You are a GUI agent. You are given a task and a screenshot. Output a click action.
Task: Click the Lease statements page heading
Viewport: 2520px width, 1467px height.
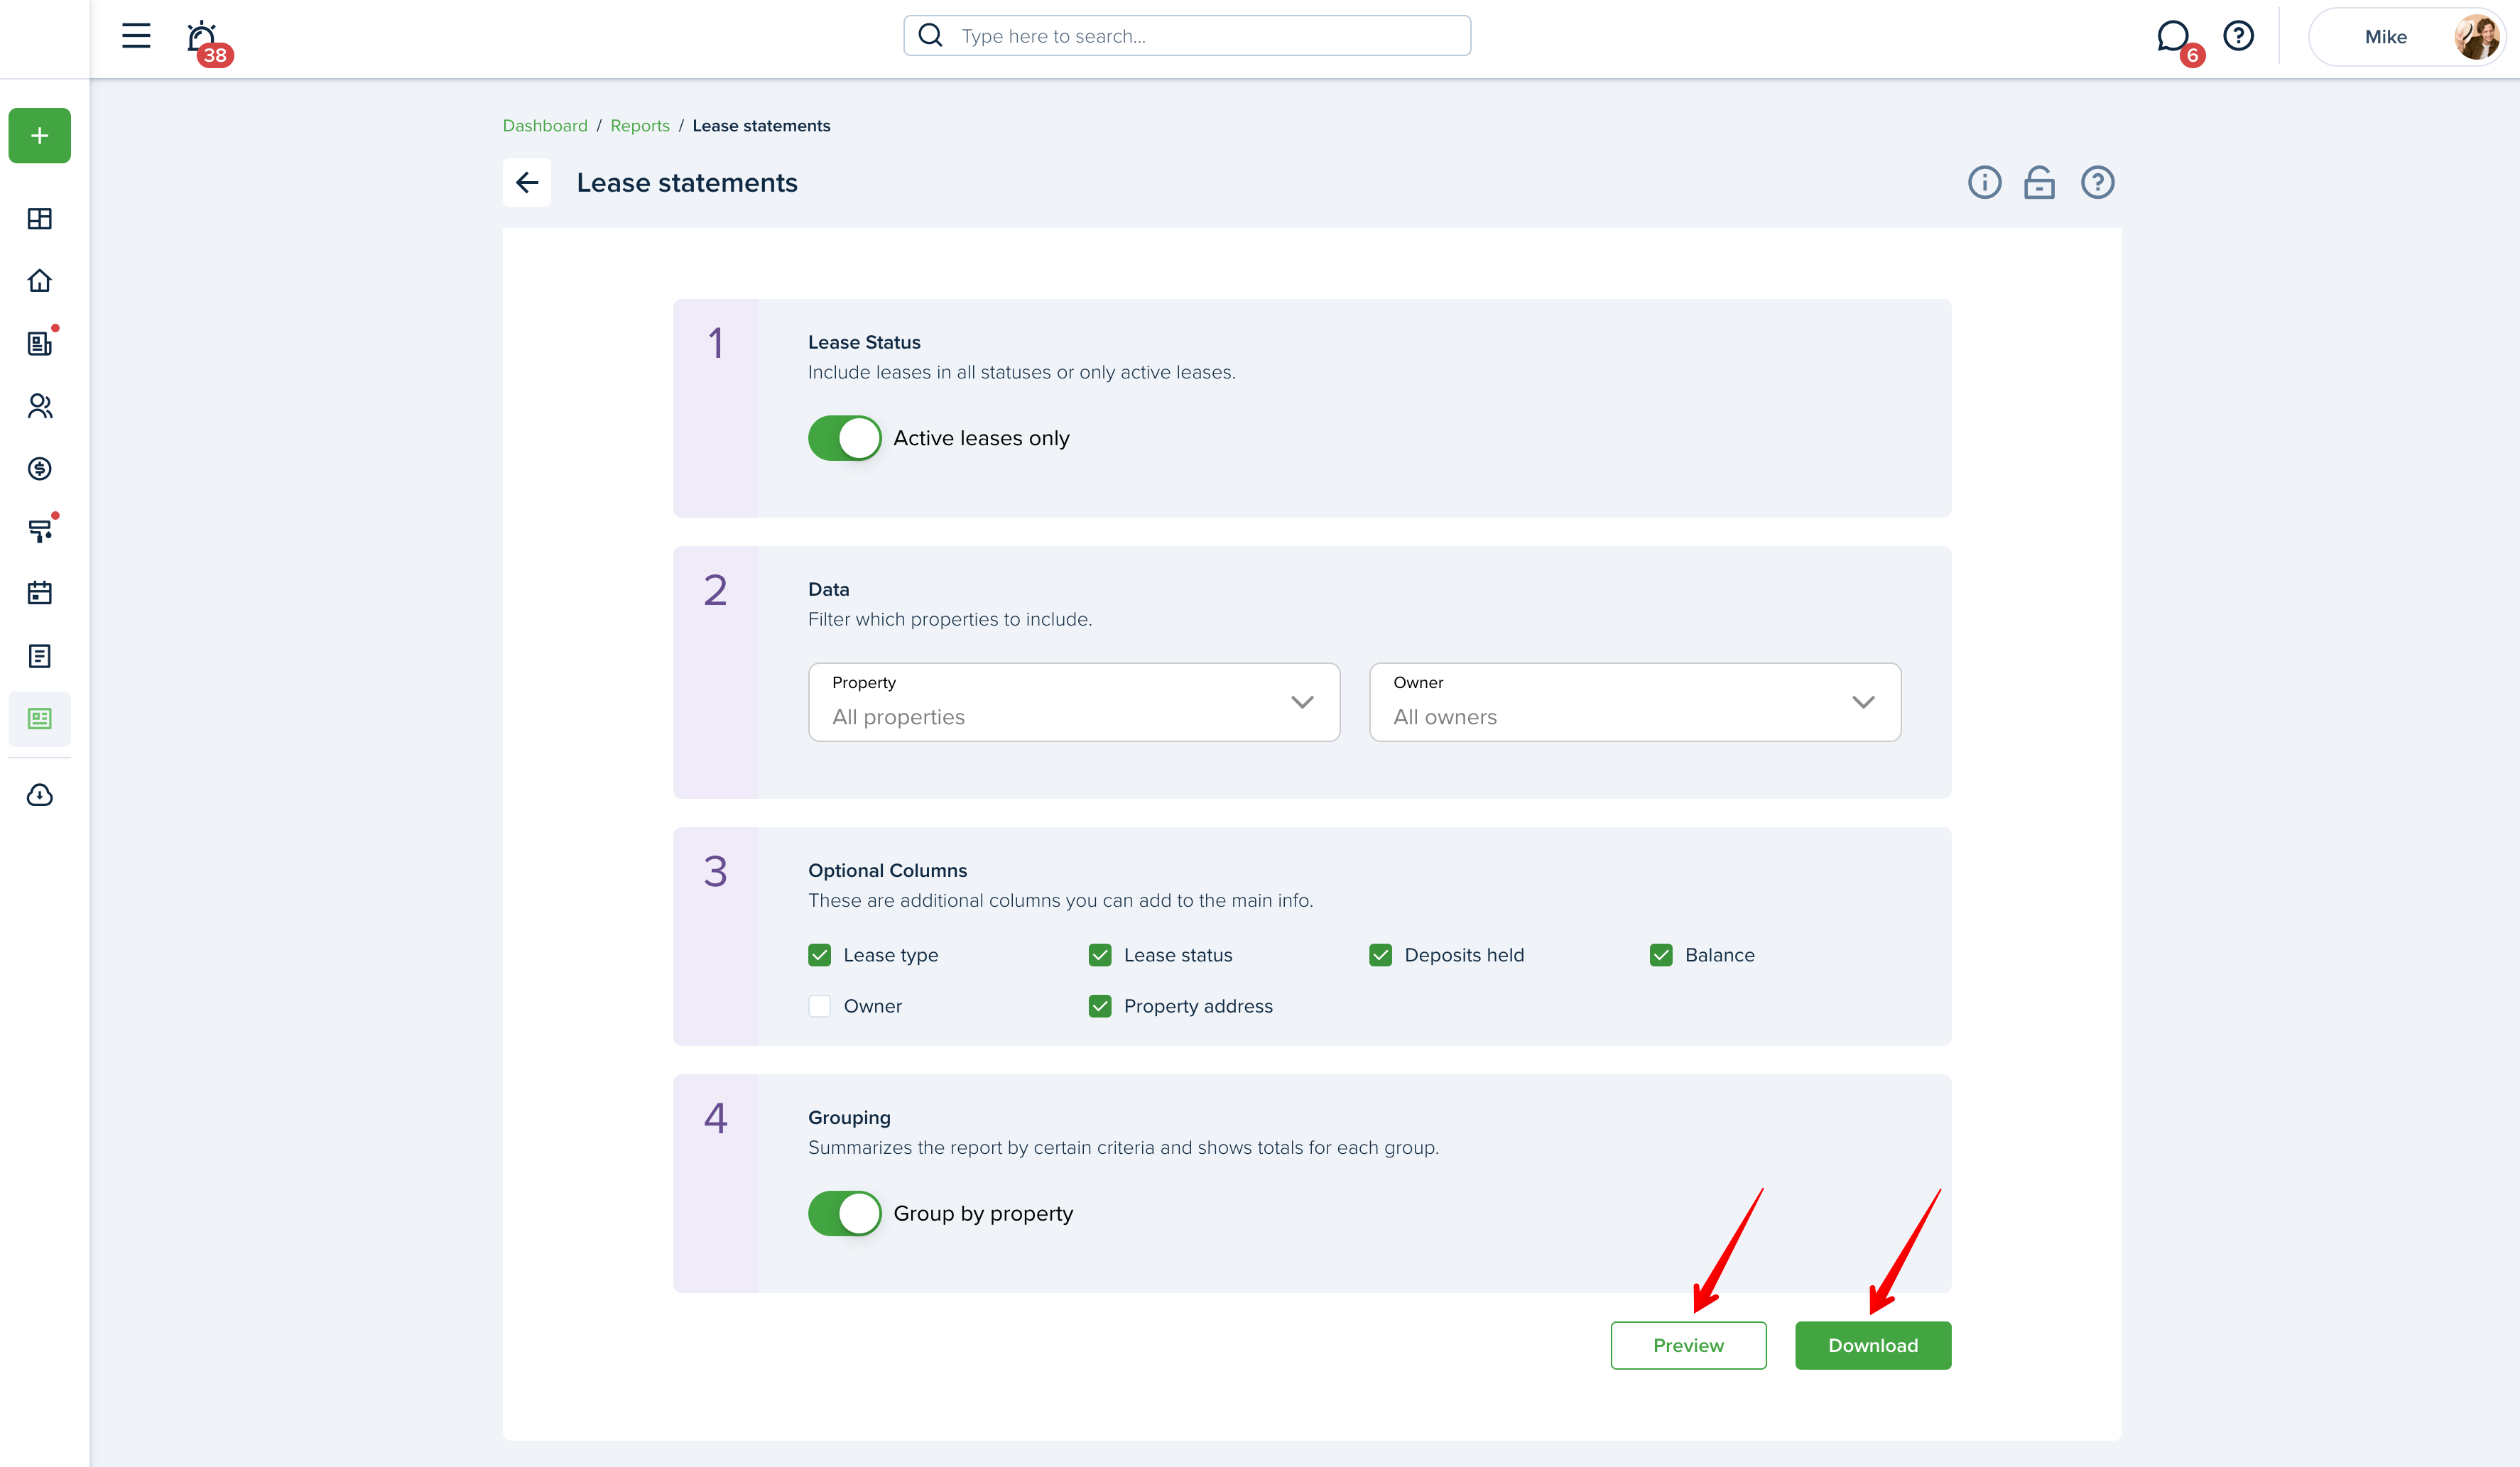tap(687, 183)
